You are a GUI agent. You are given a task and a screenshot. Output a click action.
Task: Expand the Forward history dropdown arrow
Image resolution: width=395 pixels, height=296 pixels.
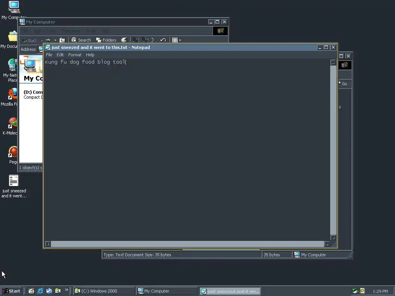pyautogui.click(x=55, y=40)
